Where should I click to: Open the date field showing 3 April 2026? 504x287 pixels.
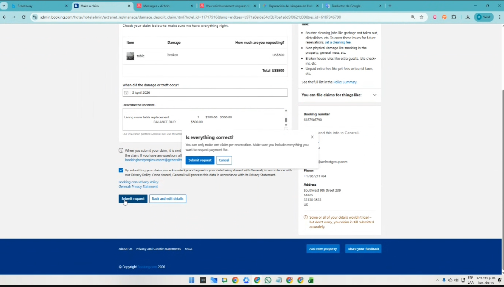pos(205,93)
